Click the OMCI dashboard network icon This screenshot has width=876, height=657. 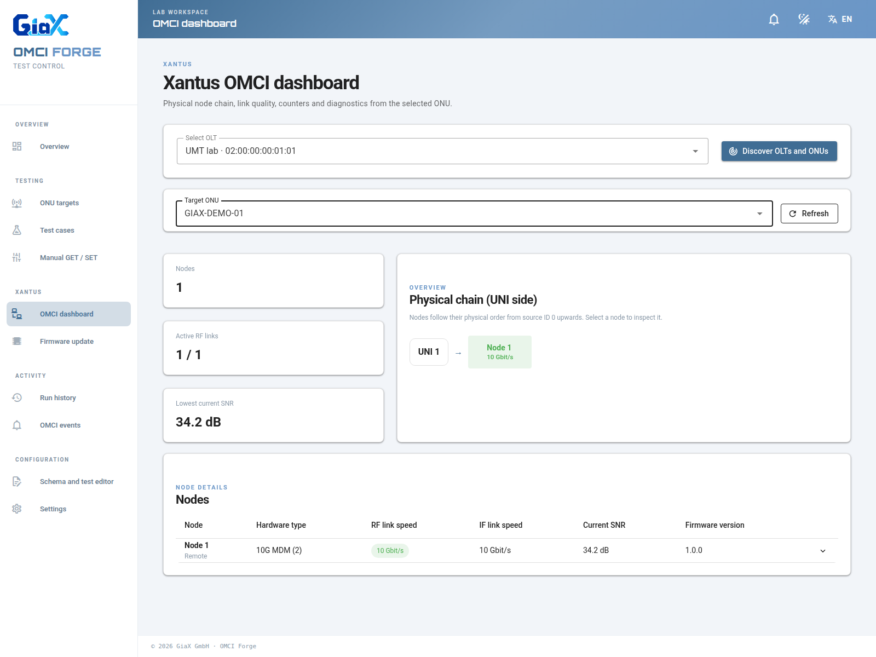point(17,314)
